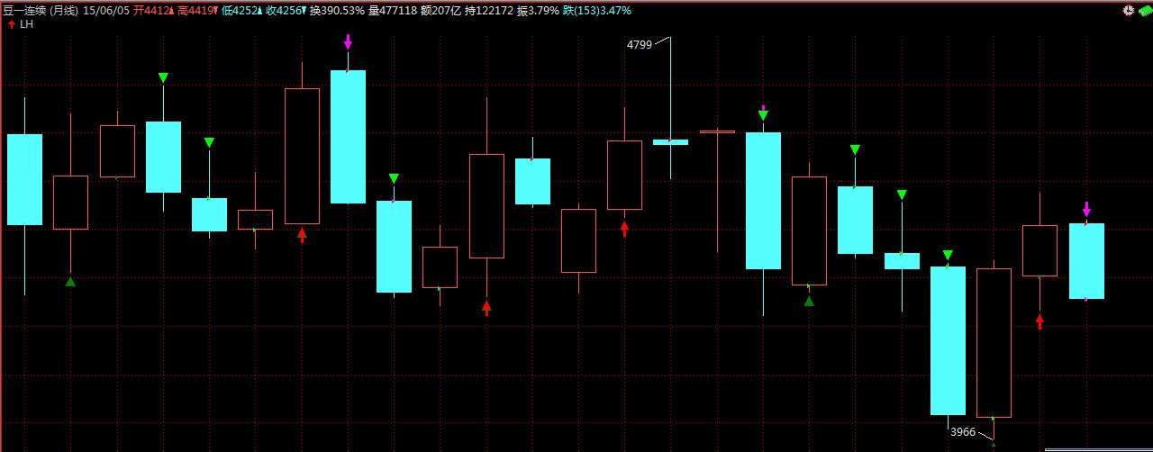Click the 跌(153)3.47% change value
Screen dimensions: 1153x452
click(x=597, y=11)
